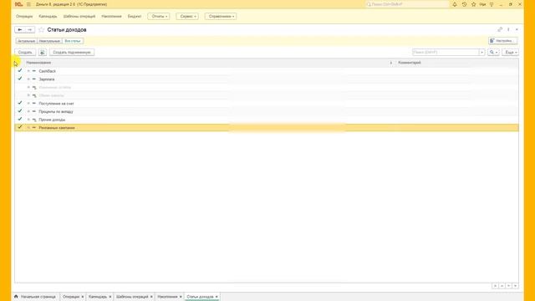Close the Статьи доходов form

click(517, 30)
